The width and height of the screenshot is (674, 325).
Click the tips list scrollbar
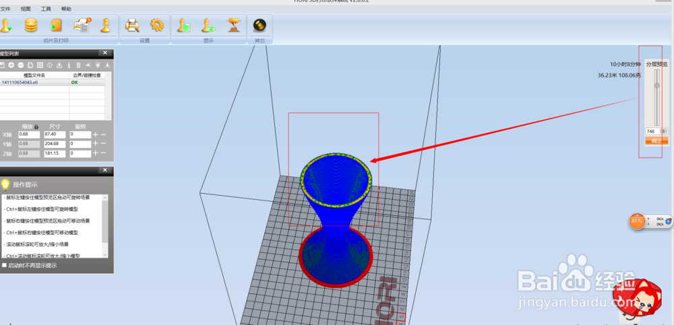coord(105,226)
